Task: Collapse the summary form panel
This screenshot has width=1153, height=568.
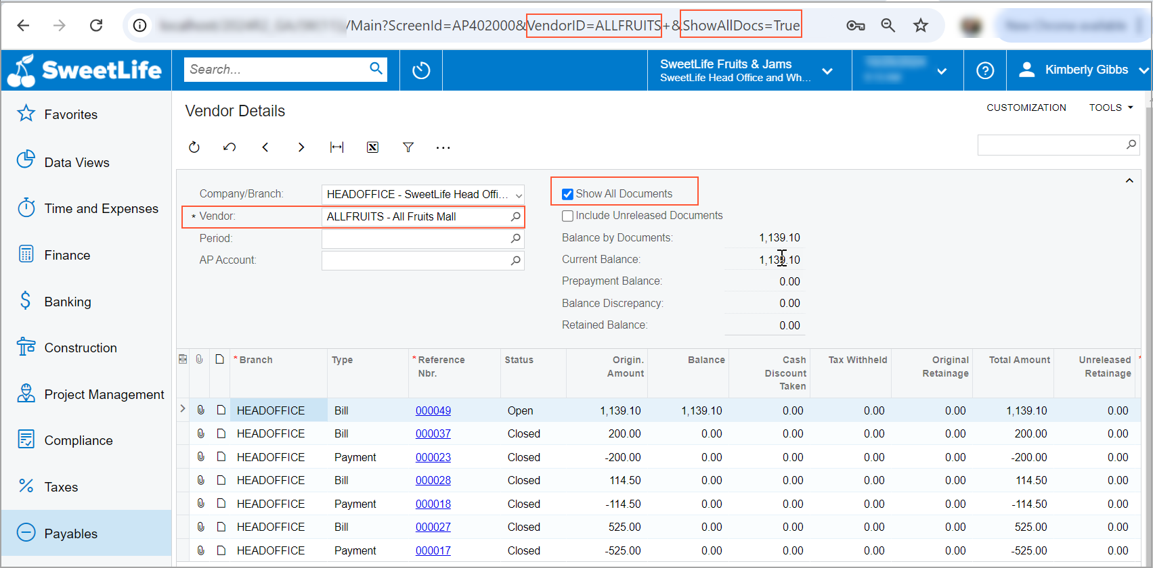Action: (x=1129, y=181)
